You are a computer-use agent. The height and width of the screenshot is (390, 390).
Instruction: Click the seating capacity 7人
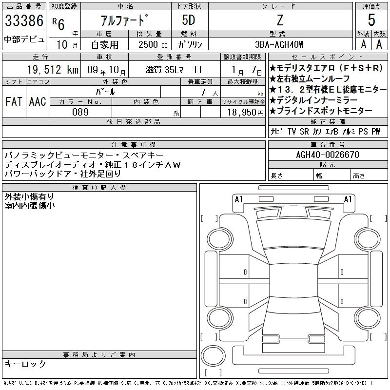coord(210,93)
